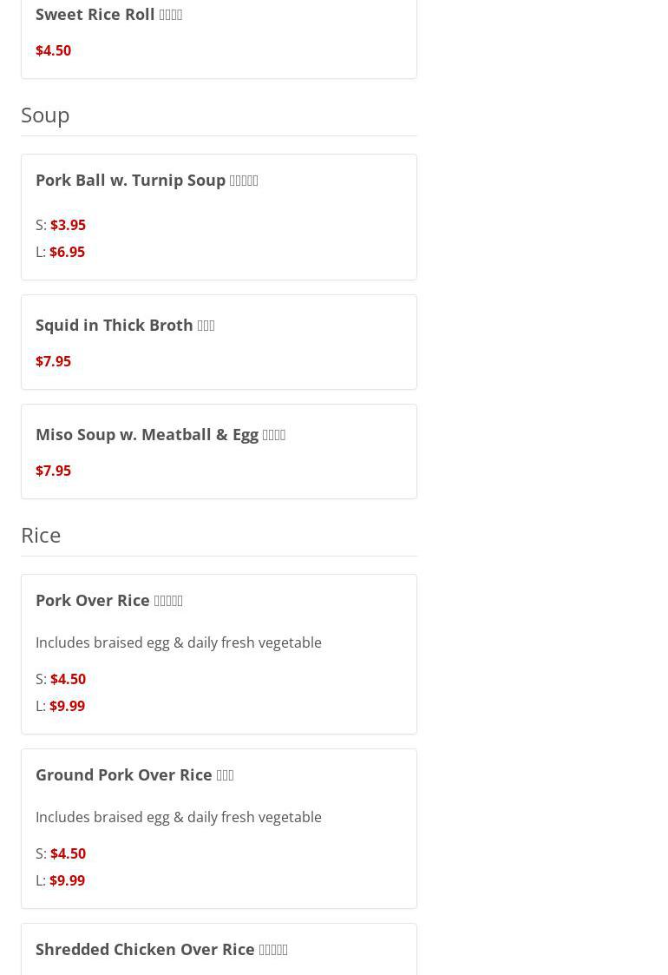Open Pork Ball w. Turnip Soup item
This screenshot has width=668, height=975.
point(147,181)
